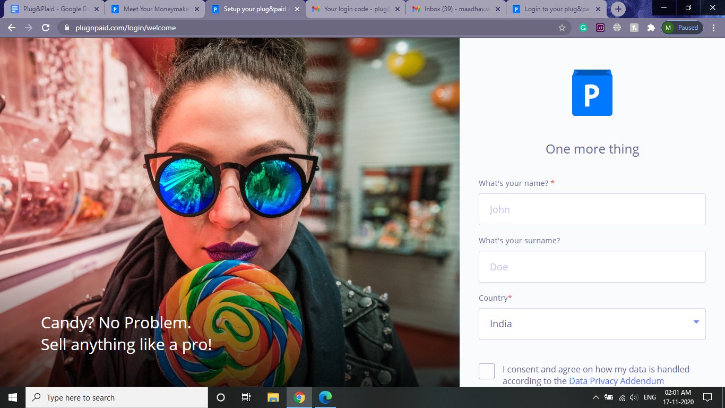Open the volume control in system tray

click(634, 397)
